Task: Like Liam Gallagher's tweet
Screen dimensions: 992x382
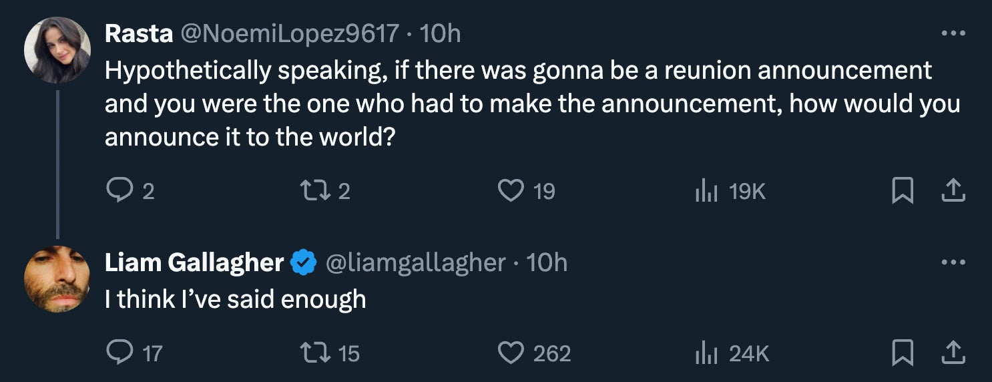Action: (512, 353)
